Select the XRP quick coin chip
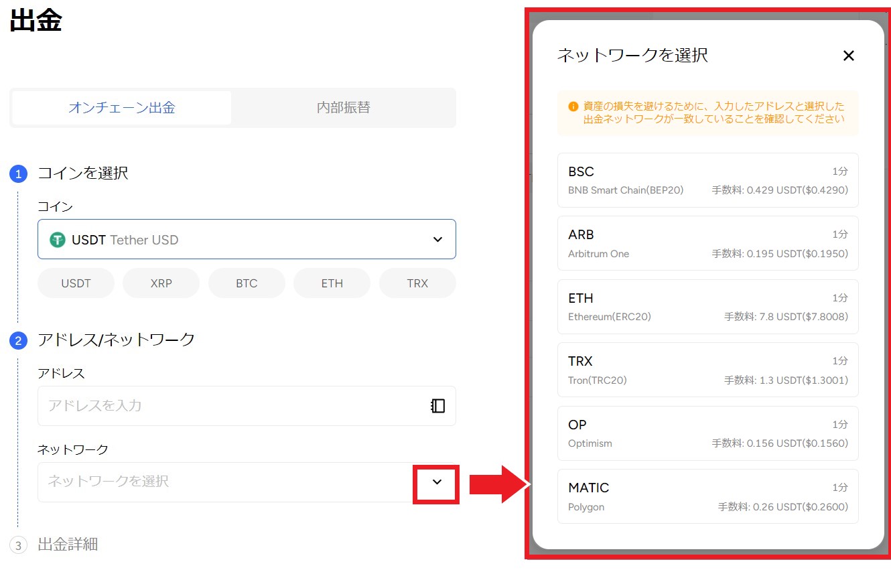The height and width of the screenshot is (572, 891). (161, 283)
